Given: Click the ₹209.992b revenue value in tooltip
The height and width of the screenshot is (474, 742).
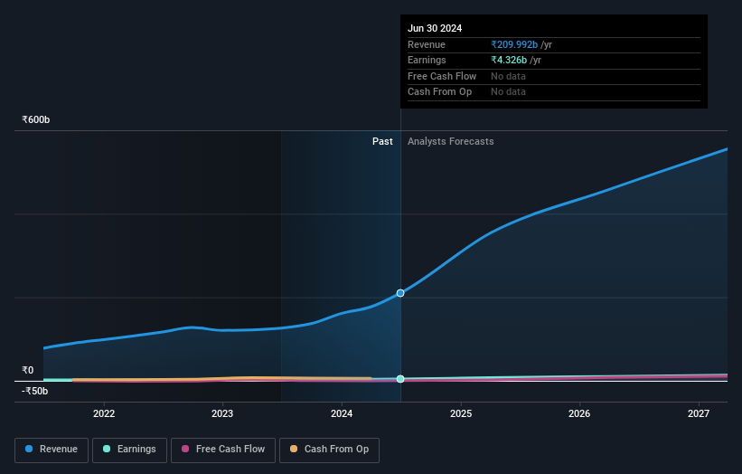Looking at the screenshot, I should pyautogui.click(x=514, y=44).
